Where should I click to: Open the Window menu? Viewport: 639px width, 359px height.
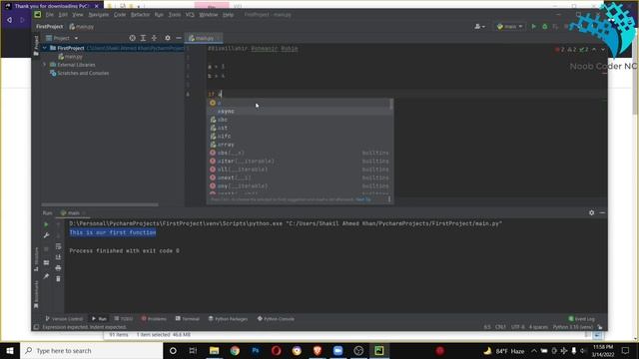[209, 15]
